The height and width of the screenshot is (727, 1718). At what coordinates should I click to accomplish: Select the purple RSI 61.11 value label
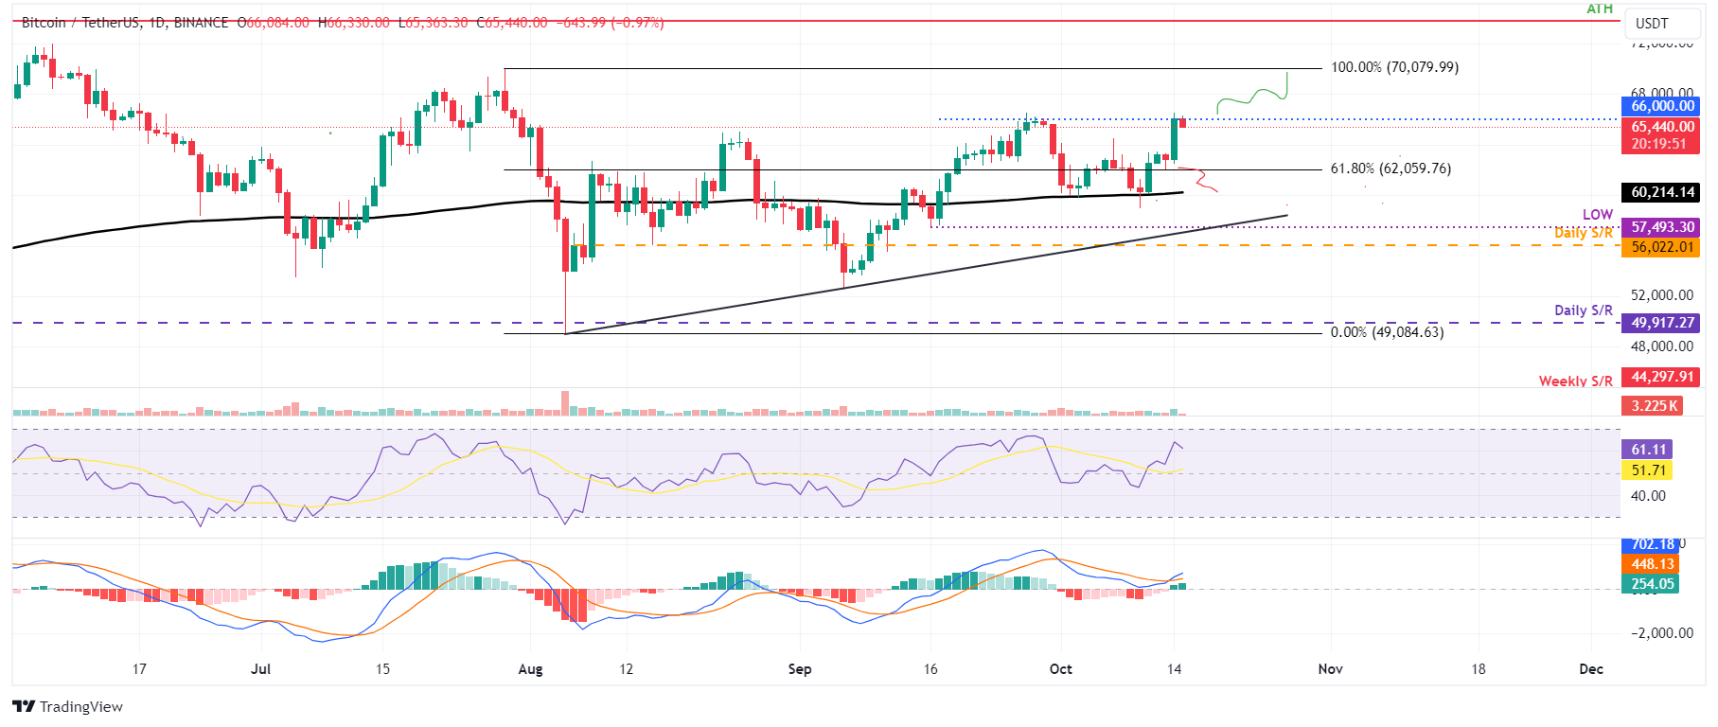coord(1648,450)
